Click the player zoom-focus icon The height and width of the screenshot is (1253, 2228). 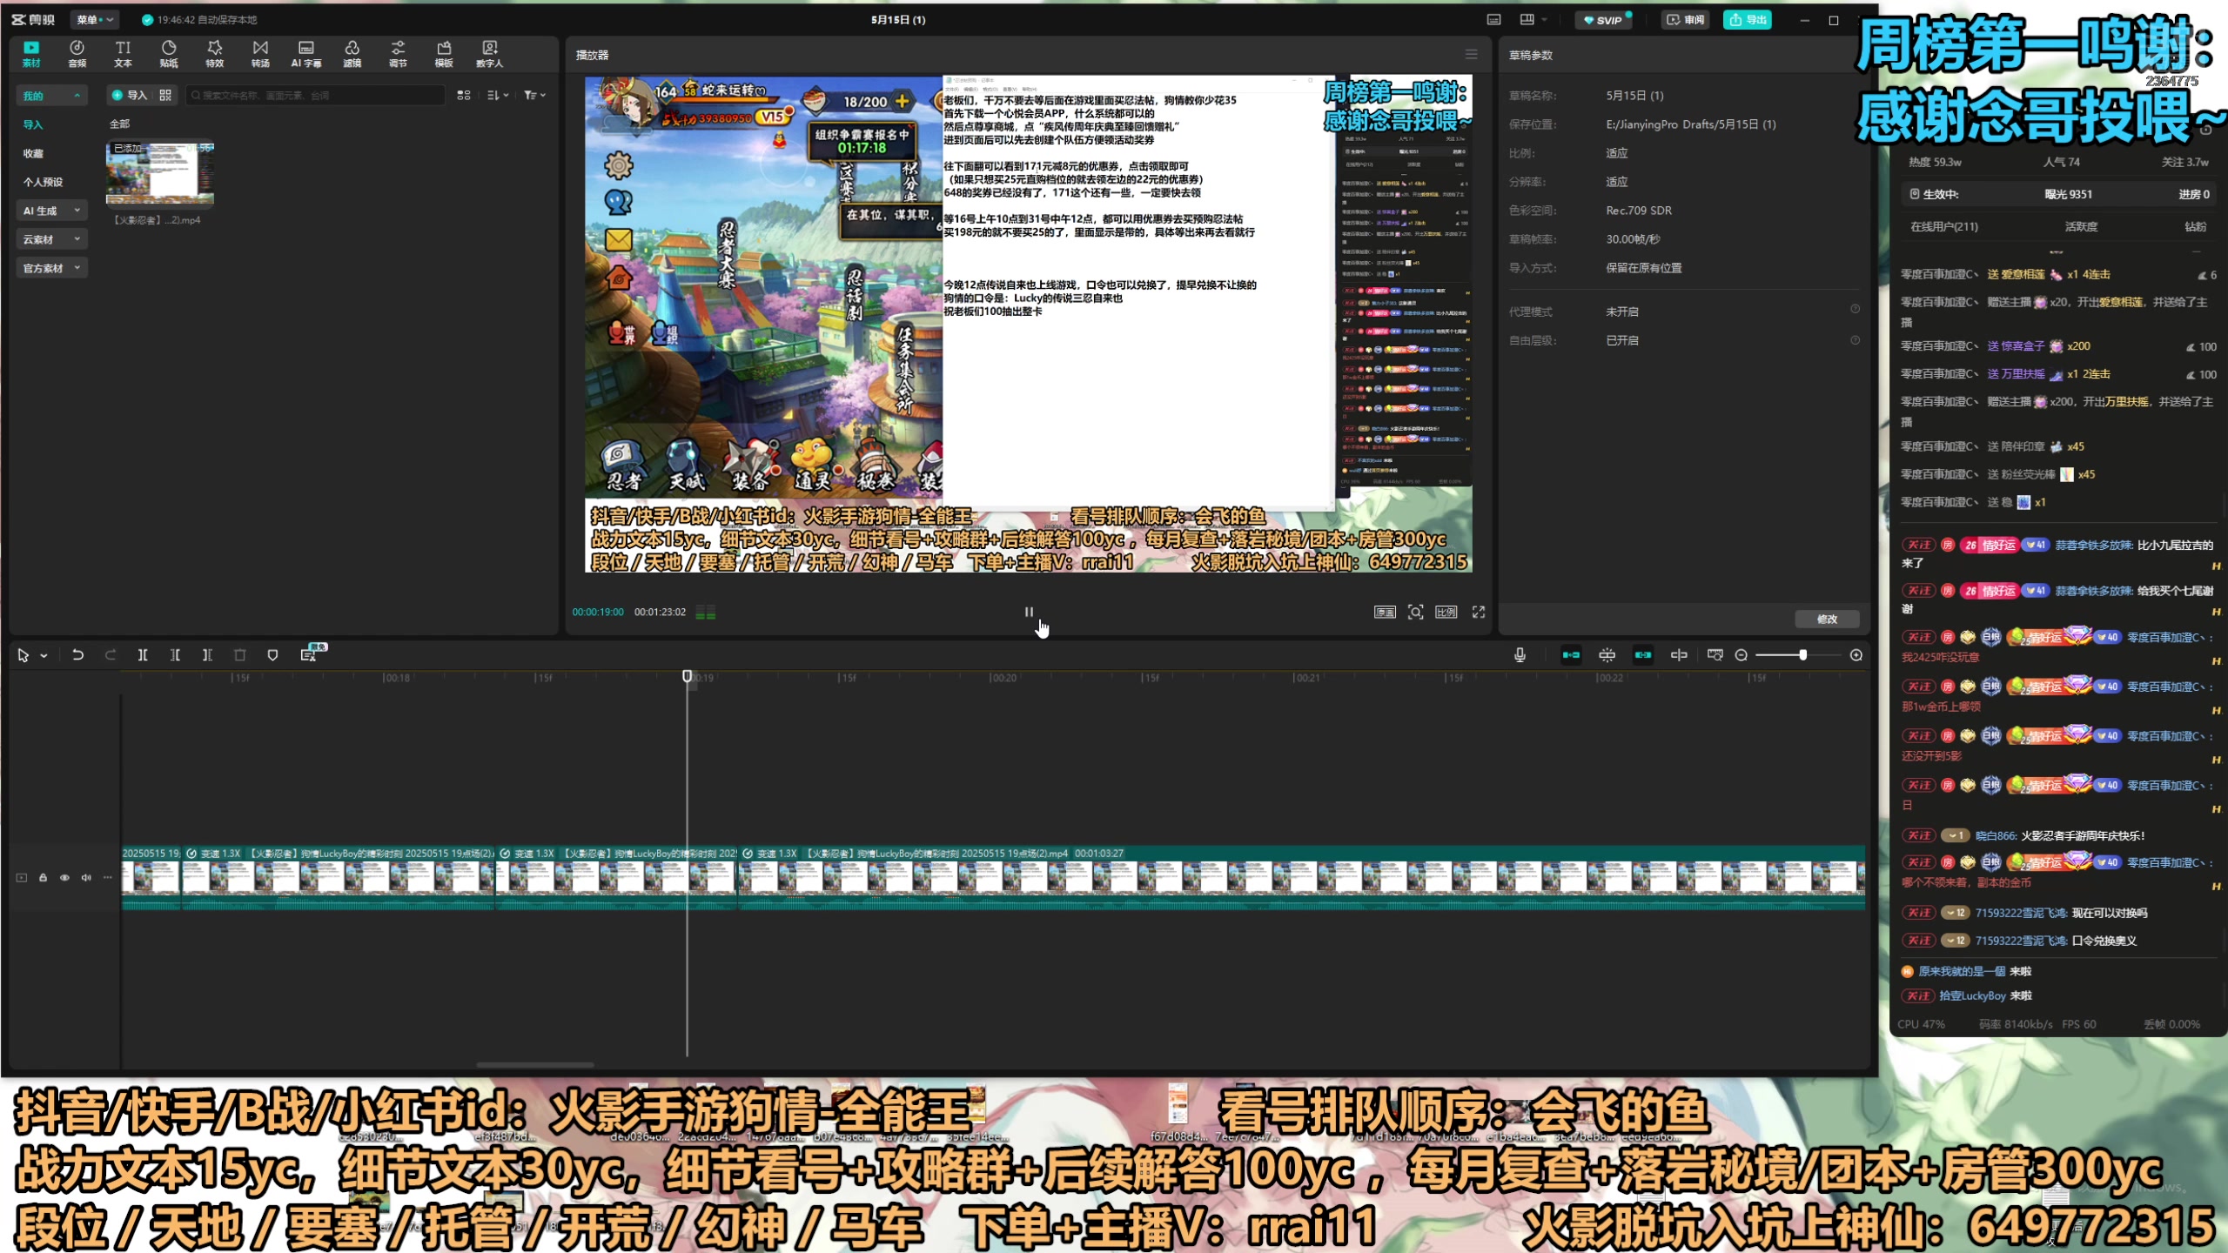click(1416, 612)
